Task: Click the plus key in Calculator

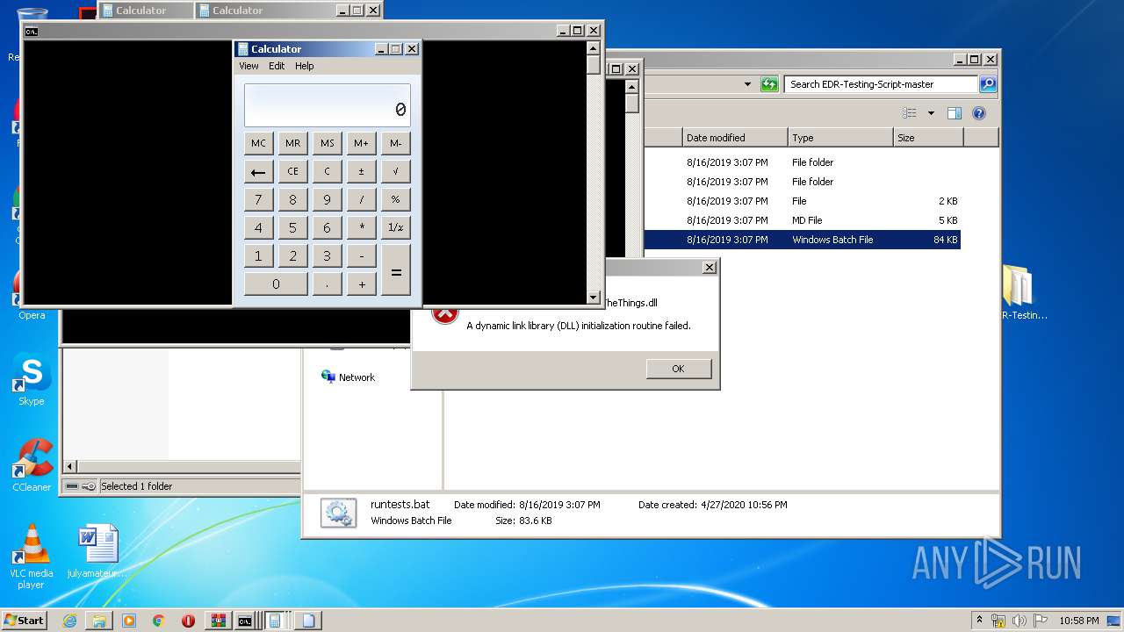Action: (361, 284)
